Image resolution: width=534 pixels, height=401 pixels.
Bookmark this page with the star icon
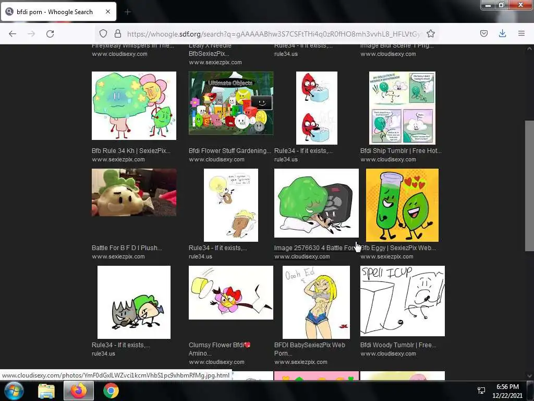point(430,33)
